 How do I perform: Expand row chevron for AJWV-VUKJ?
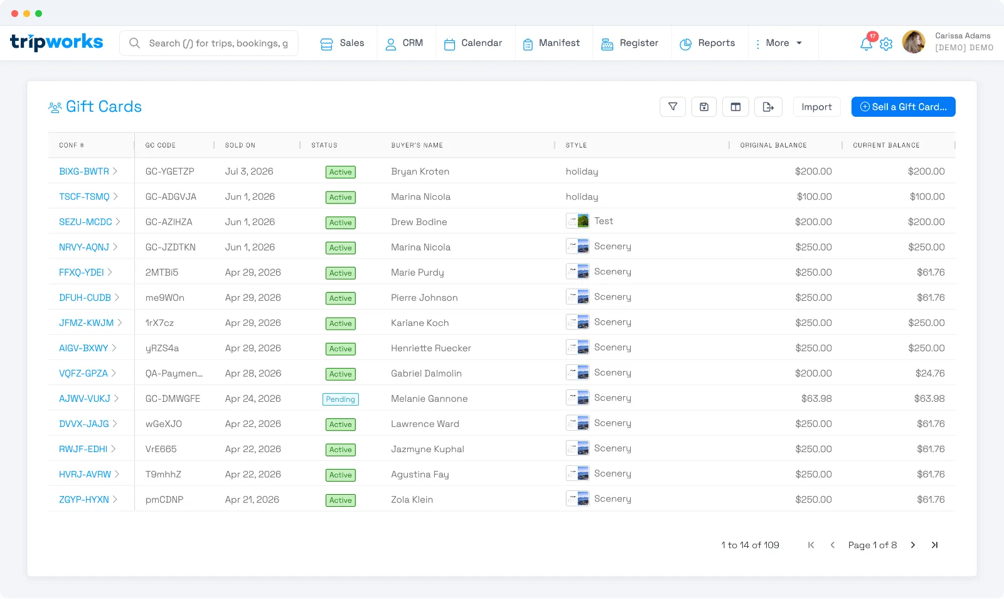(x=116, y=399)
